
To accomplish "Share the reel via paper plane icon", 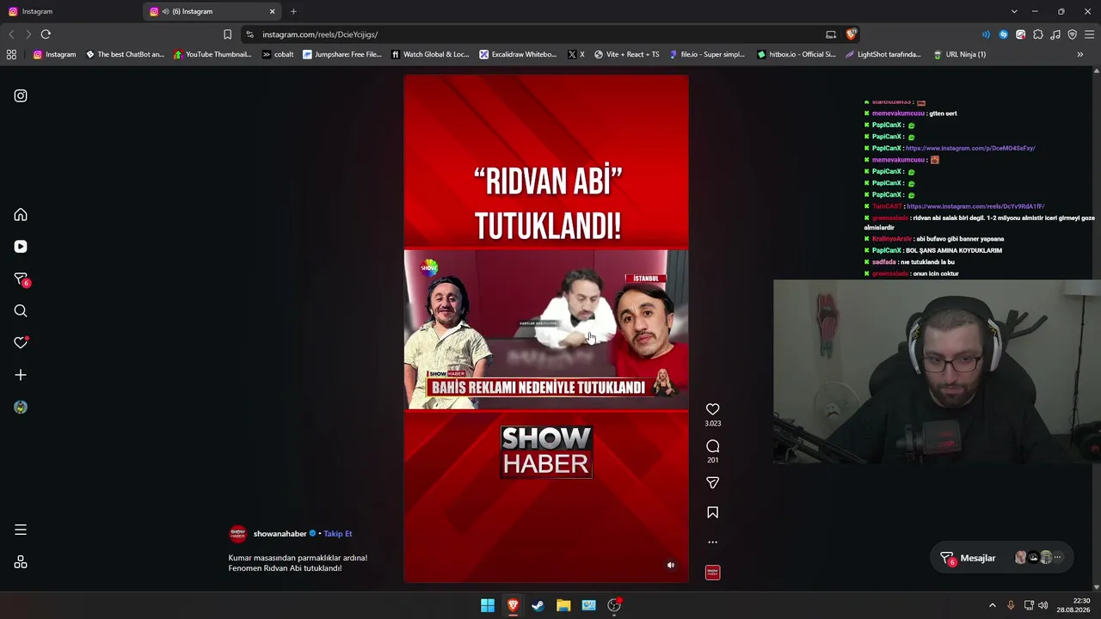I will click(x=712, y=483).
